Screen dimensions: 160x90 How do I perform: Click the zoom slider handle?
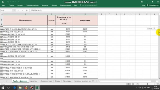(x=147, y=84)
